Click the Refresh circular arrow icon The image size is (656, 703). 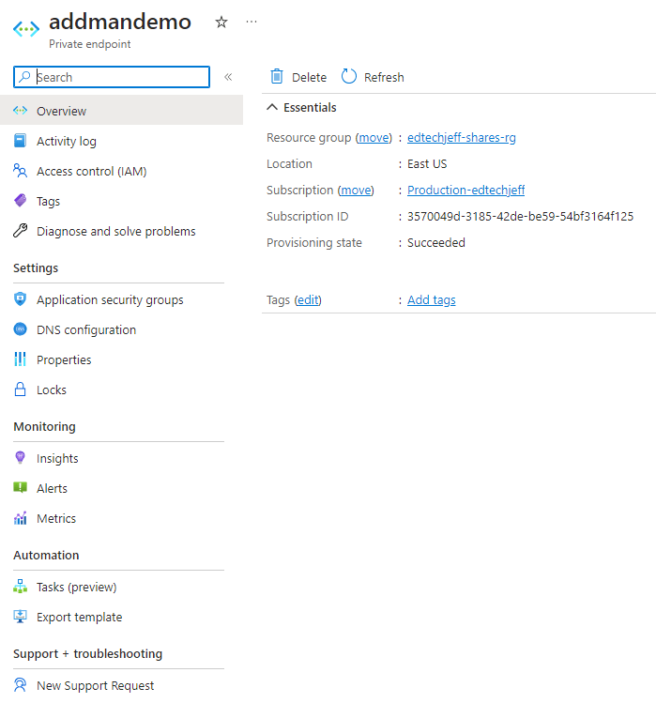click(x=349, y=77)
